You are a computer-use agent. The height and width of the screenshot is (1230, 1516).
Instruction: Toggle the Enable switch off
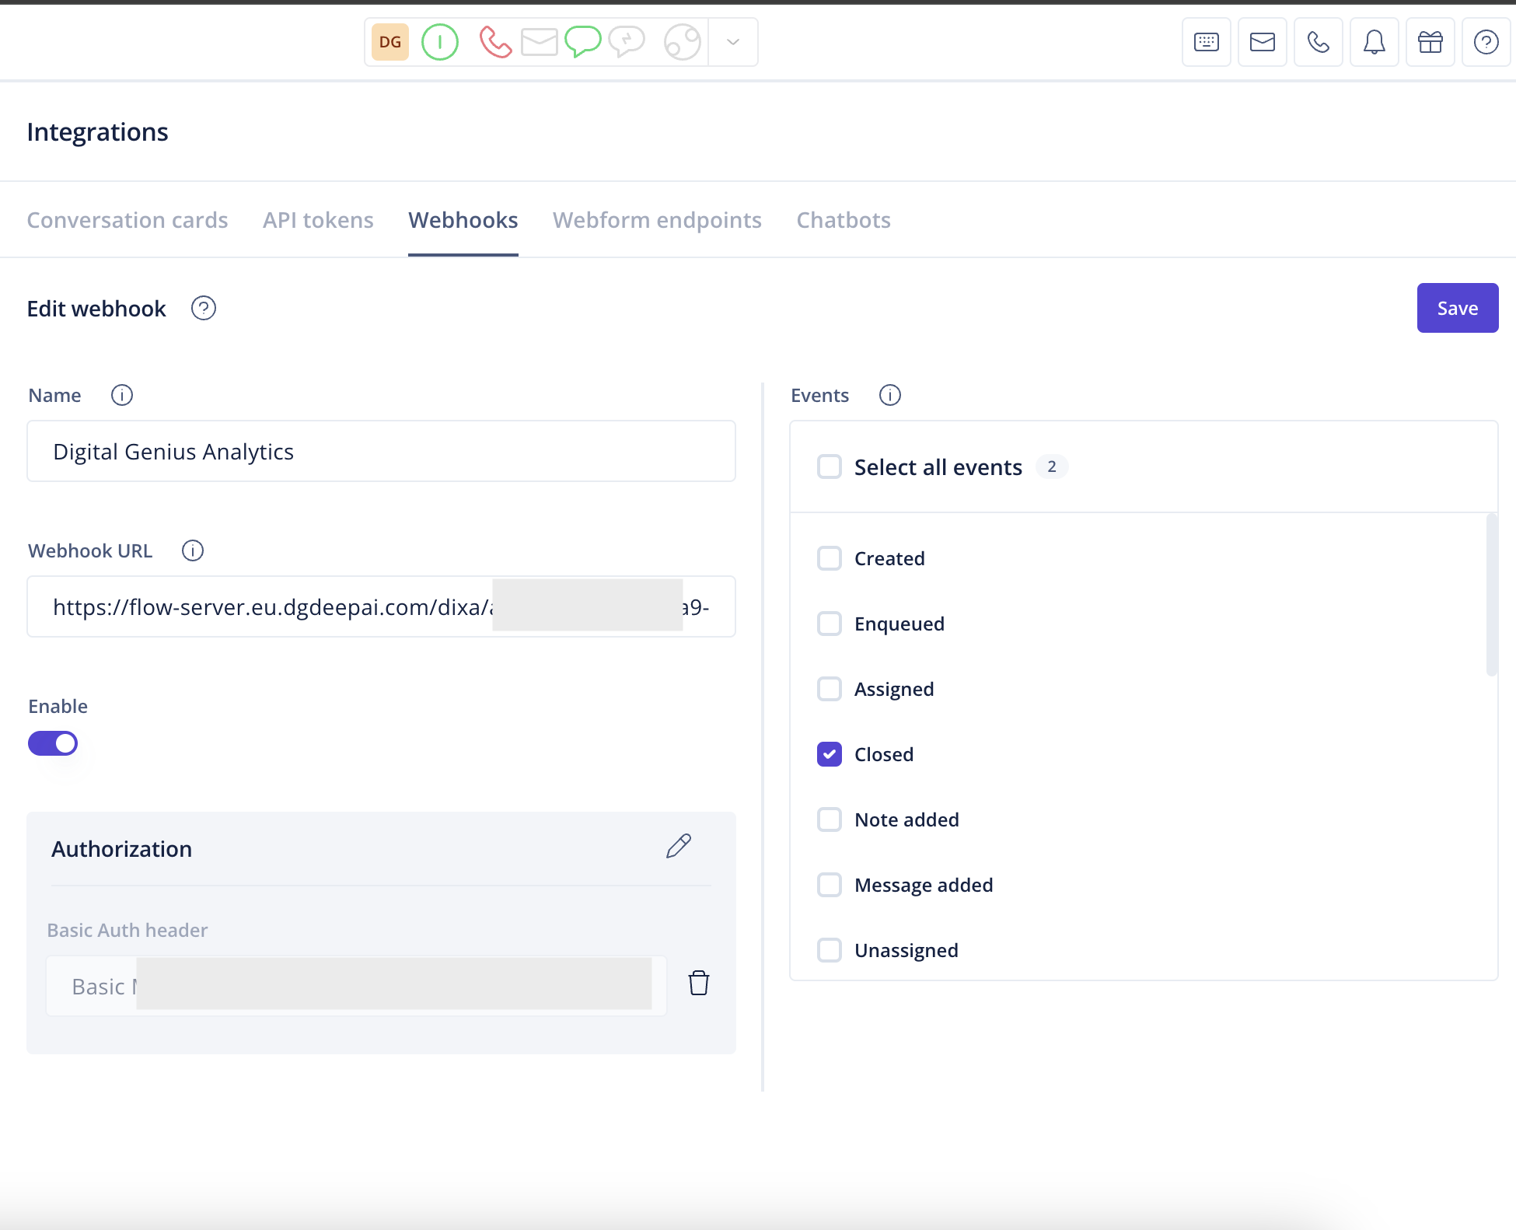pos(53,743)
